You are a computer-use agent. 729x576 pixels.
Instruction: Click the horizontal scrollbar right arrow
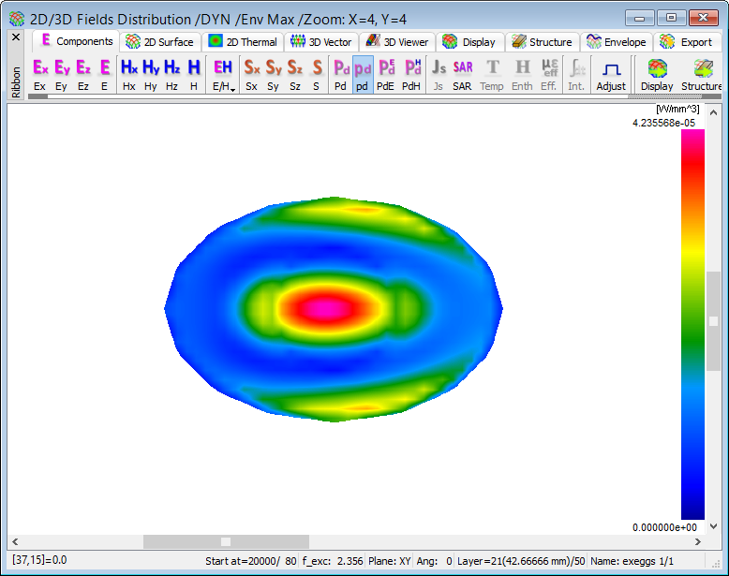pos(698,541)
